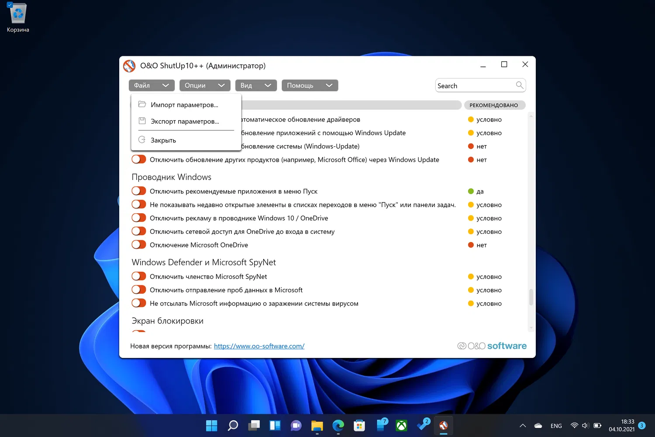
Task: Open the notification center badge showing 3
Action: [x=641, y=426]
